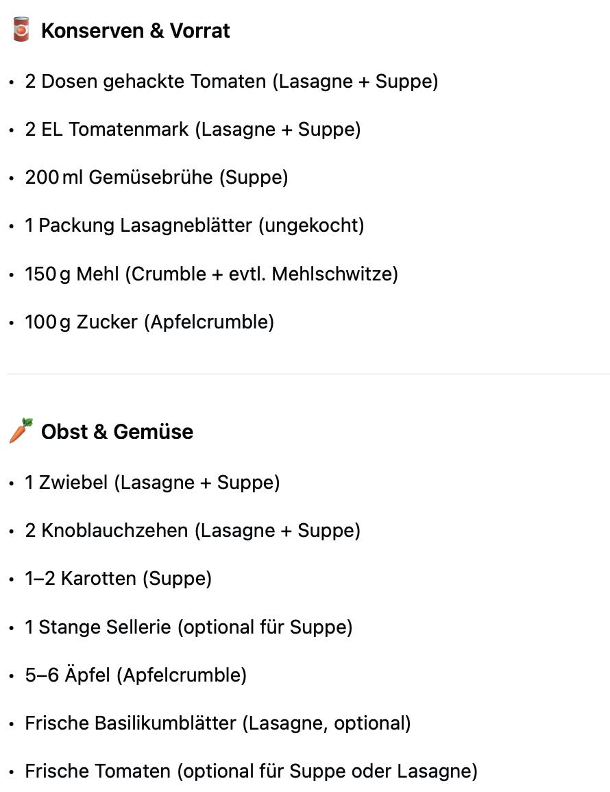
Task: Select the Konserven & Vorrat heading
Action: [135, 30]
